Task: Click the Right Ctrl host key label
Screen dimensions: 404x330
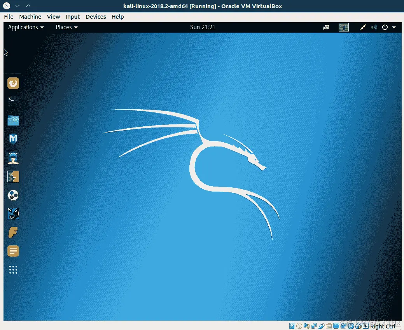Action: [383, 327]
